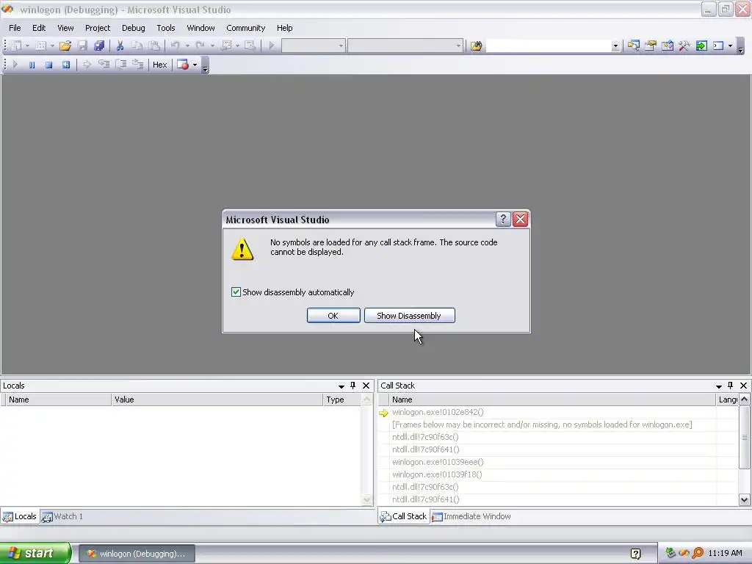752x564 pixels.
Task: Open the Undo history dropdown arrow
Action: pos(187,46)
